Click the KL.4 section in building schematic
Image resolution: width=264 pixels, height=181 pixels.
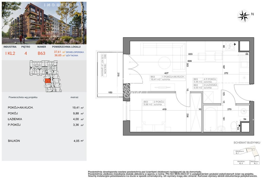pos(241,162)
